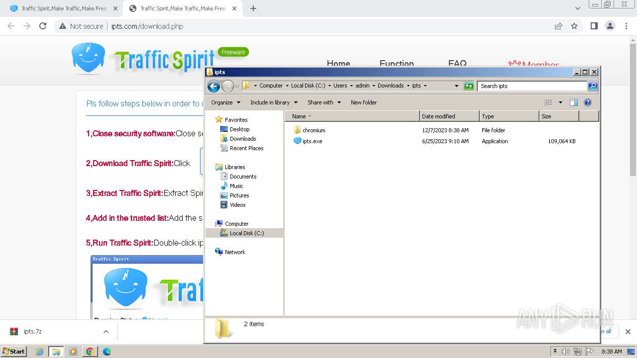Click the Chrome back arrow
Viewport: 637px width, 358px height.
coord(11,26)
